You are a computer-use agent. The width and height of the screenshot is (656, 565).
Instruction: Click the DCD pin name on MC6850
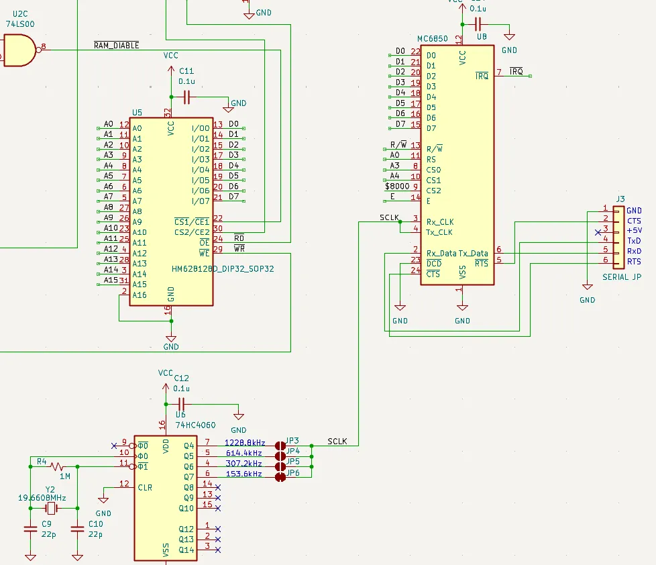click(434, 264)
